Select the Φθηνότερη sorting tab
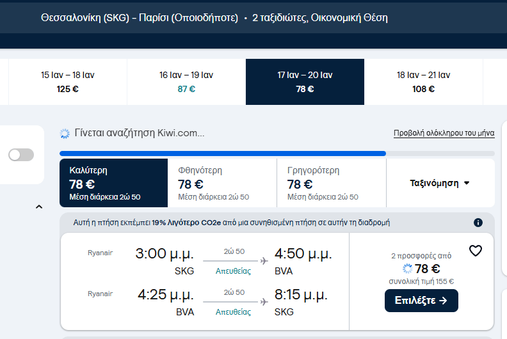 (222, 183)
